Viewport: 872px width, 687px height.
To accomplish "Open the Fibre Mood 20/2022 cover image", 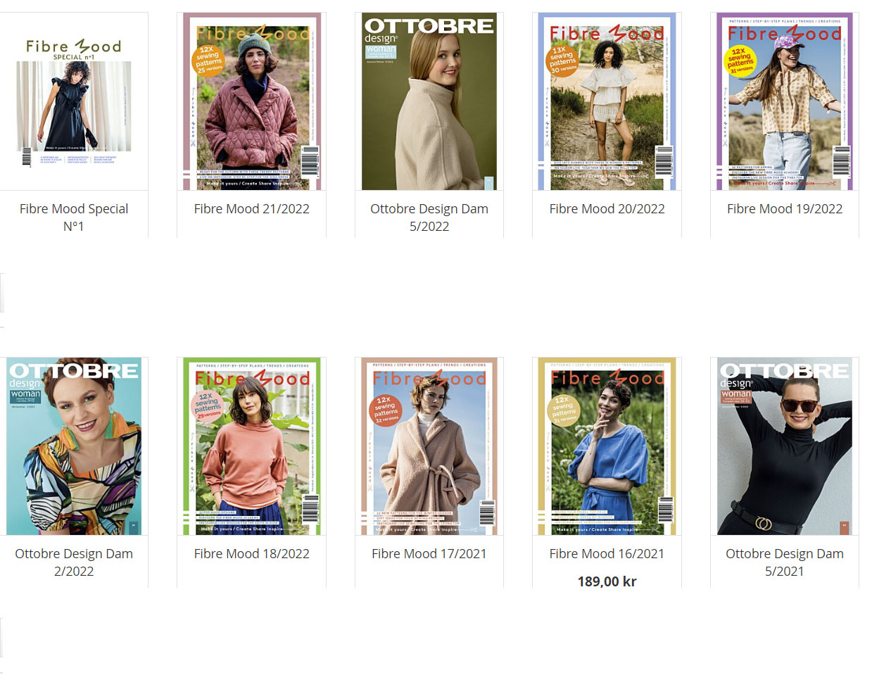I will coord(607,101).
